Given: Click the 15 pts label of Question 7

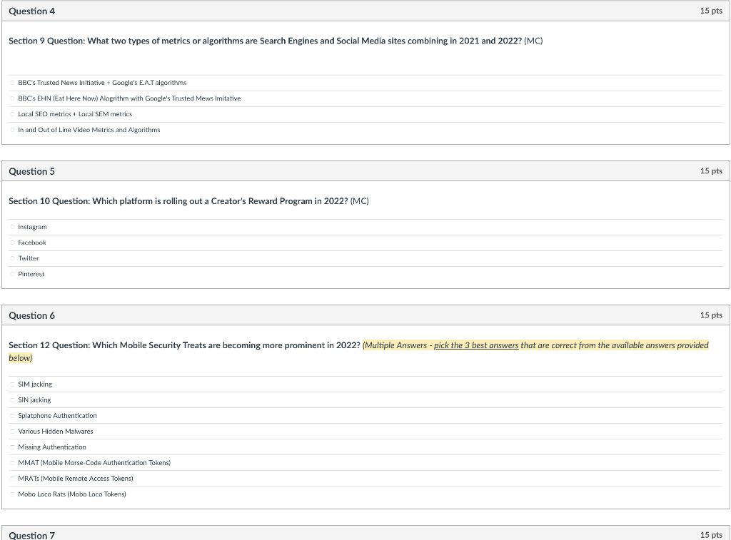Looking at the screenshot, I should (711, 535).
